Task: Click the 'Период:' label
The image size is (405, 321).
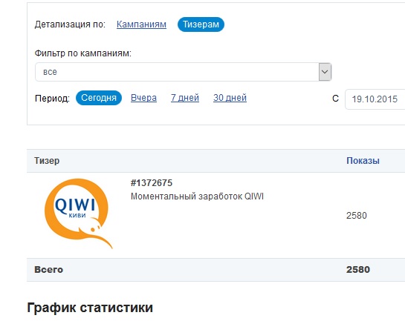Action: point(52,99)
